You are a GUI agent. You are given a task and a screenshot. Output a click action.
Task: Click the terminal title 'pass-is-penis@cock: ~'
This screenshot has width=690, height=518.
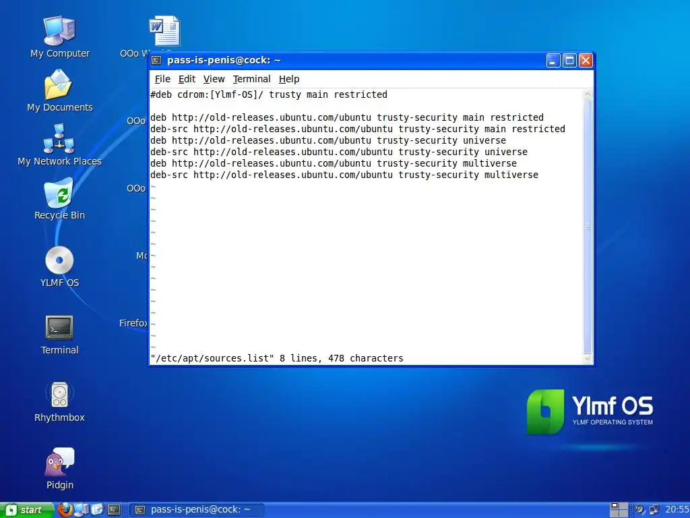click(x=224, y=60)
